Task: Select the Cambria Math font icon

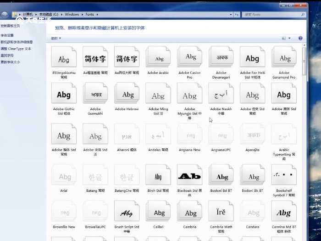Action: [221, 211]
